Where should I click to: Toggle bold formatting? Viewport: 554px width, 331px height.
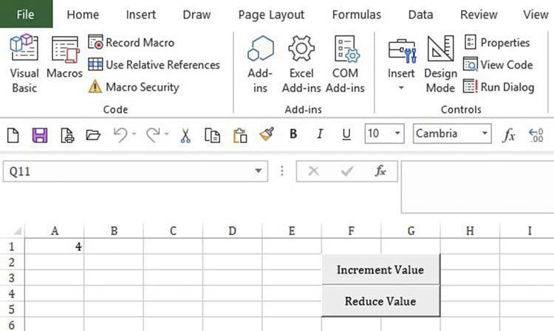coord(293,134)
